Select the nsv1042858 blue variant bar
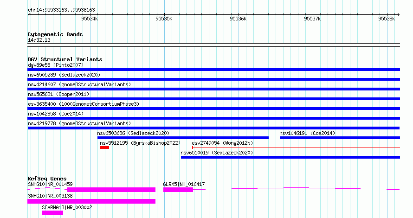The width and height of the screenshot is (413, 218). point(213,118)
